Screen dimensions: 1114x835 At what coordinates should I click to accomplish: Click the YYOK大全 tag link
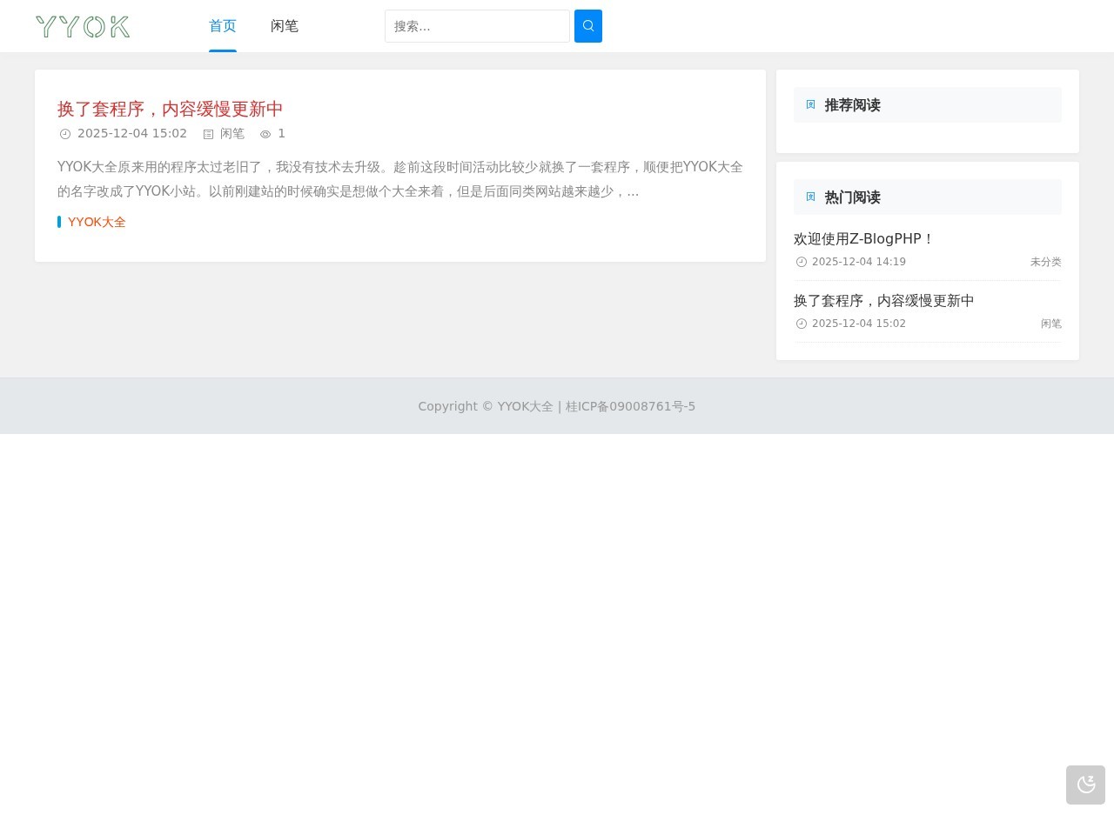click(x=97, y=222)
